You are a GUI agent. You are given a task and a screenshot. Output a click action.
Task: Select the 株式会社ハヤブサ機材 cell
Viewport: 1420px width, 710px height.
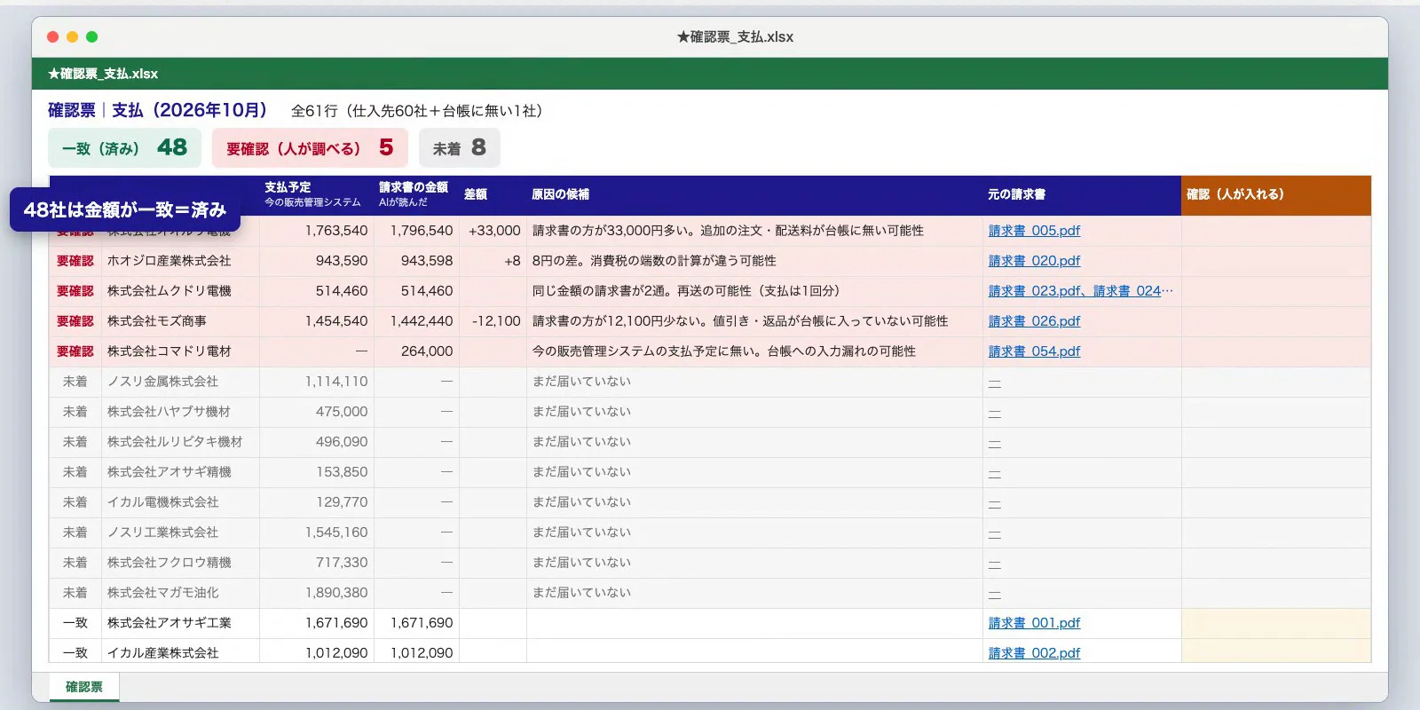[x=180, y=412]
